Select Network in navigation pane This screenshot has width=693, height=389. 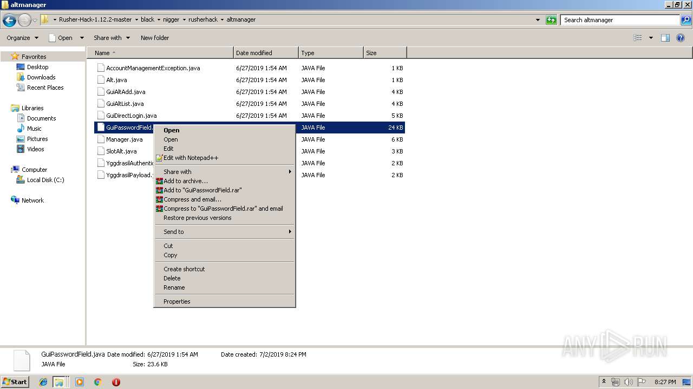click(32, 200)
